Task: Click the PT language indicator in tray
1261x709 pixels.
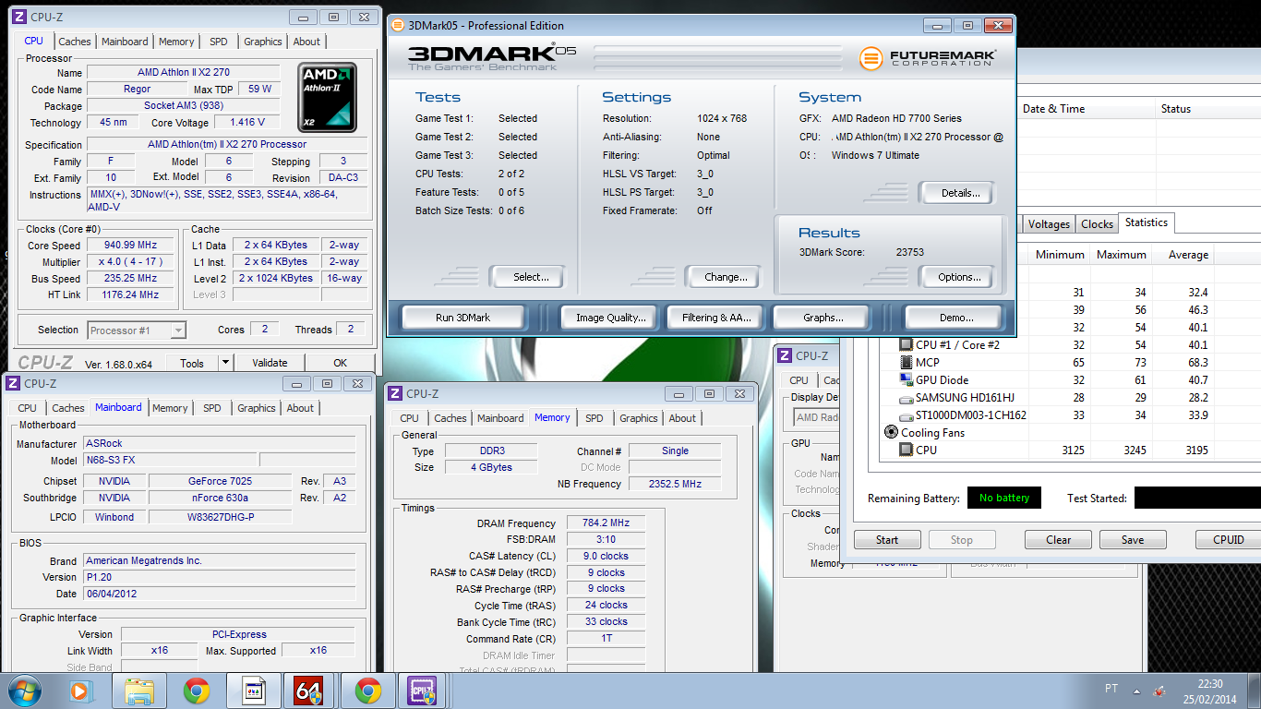Action: [x=1111, y=689]
